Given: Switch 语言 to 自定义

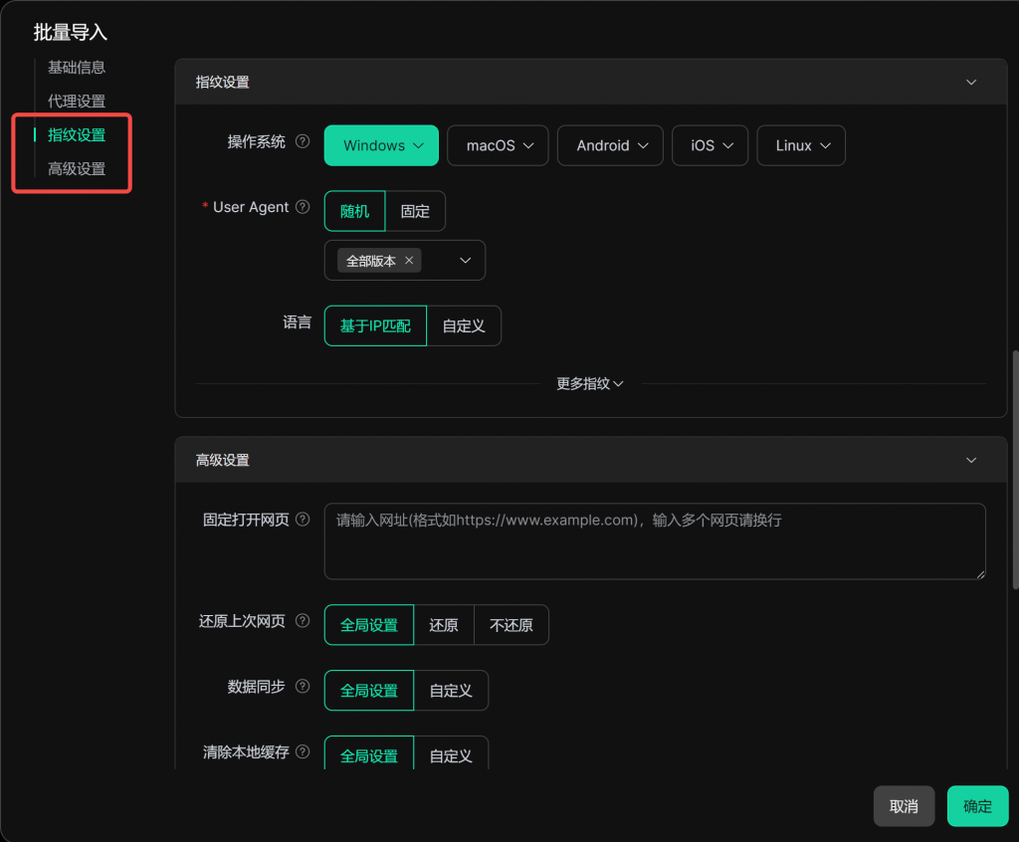Looking at the screenshot, I should (x=463, y=326).
